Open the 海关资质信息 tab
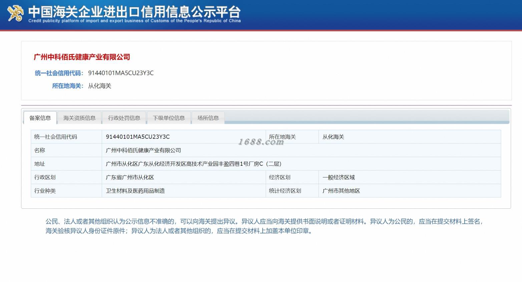Image resolution: width=522 pixels, height=282 pixels. 79,118
